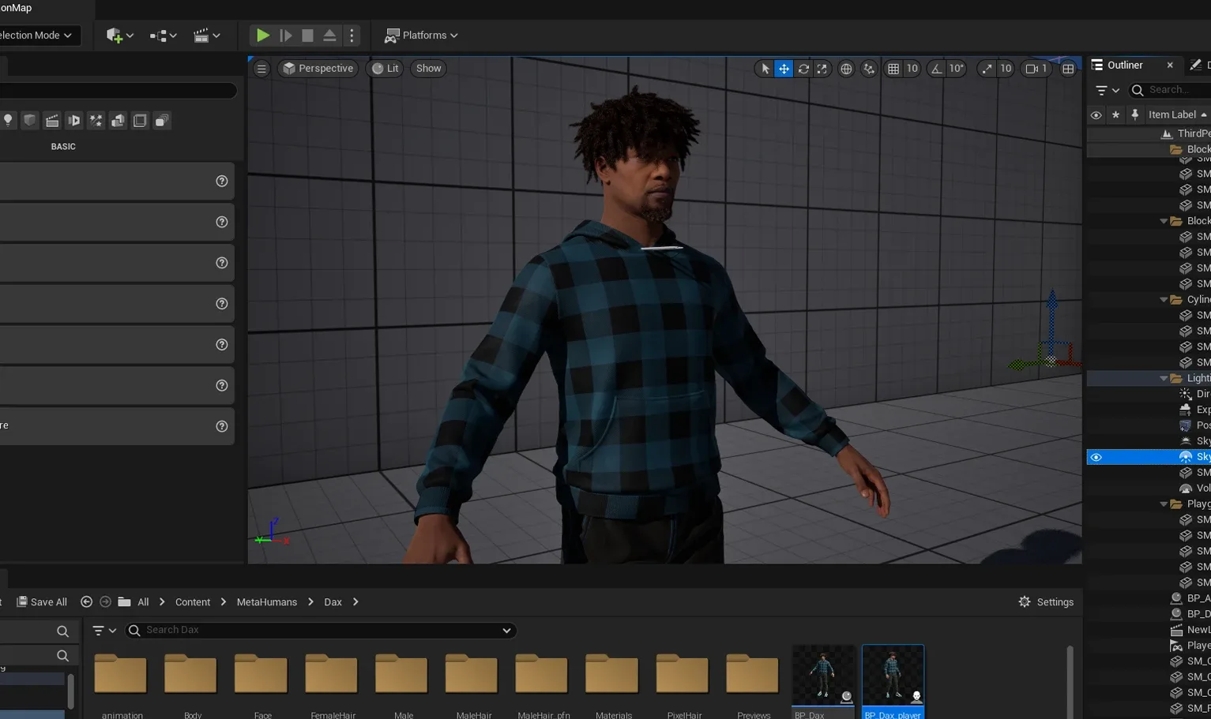Start Play in Editor with green play button
The width and height of the screenshot is (1211, 719).
(x=263, y=36)
